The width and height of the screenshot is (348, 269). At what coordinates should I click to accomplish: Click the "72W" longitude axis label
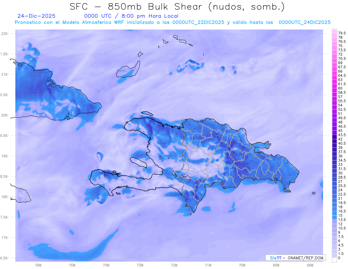coord(174,265)
